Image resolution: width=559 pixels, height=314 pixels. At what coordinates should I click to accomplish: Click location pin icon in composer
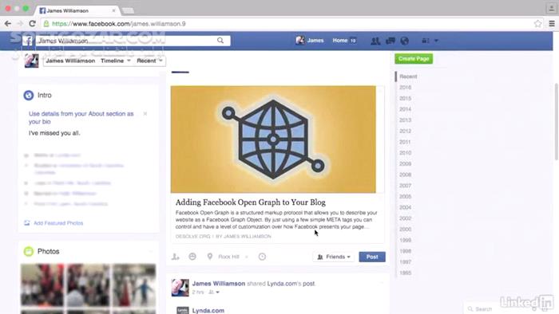209,257
